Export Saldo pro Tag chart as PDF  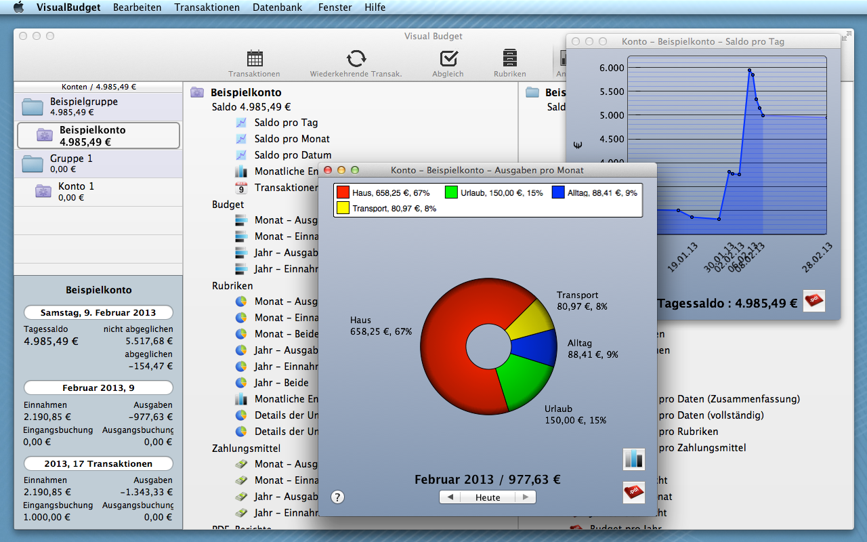814,300
